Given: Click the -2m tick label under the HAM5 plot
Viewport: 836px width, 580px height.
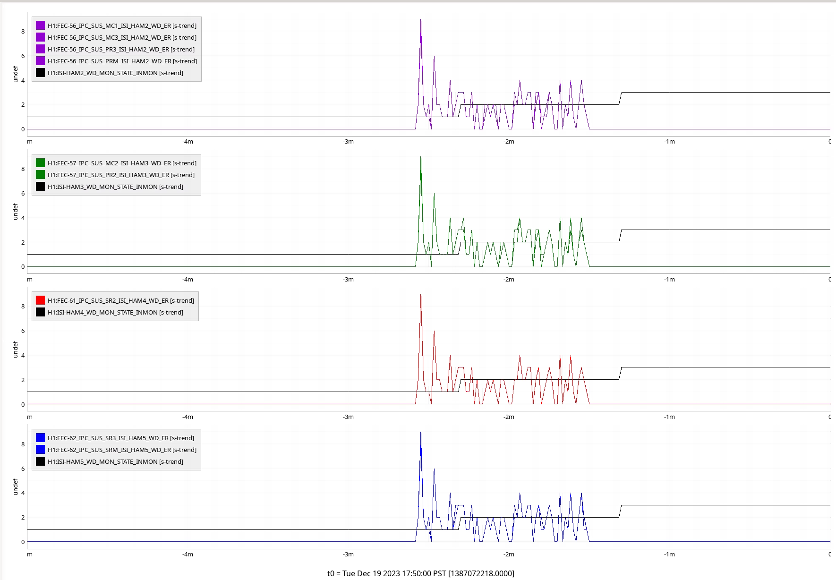Looking at the screenshot, I should 509,554.
